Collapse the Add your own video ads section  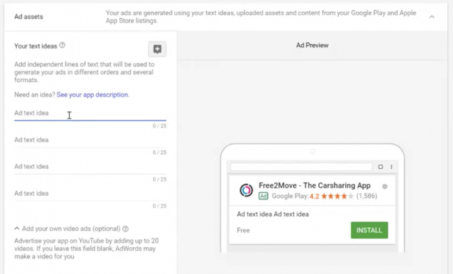pyautogui.click(x=17, y=229)
